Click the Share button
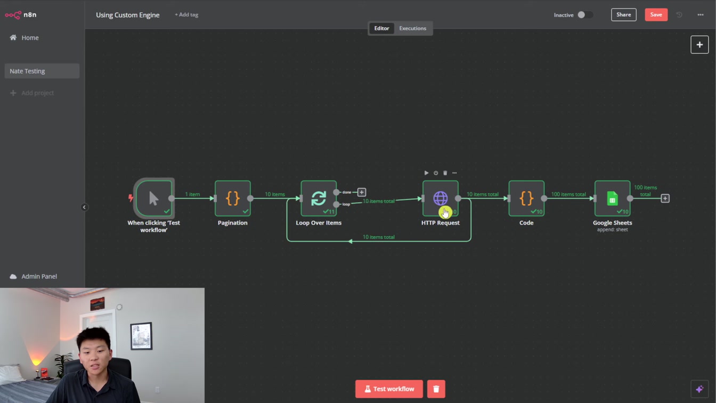Image resolution: width=716 pixels, height=403 pixels. point(623,15)
